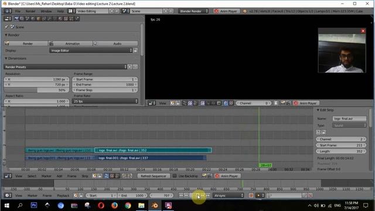
Task: Add a new screen layout next to Video Editing
Action: [x=111, y=11]
